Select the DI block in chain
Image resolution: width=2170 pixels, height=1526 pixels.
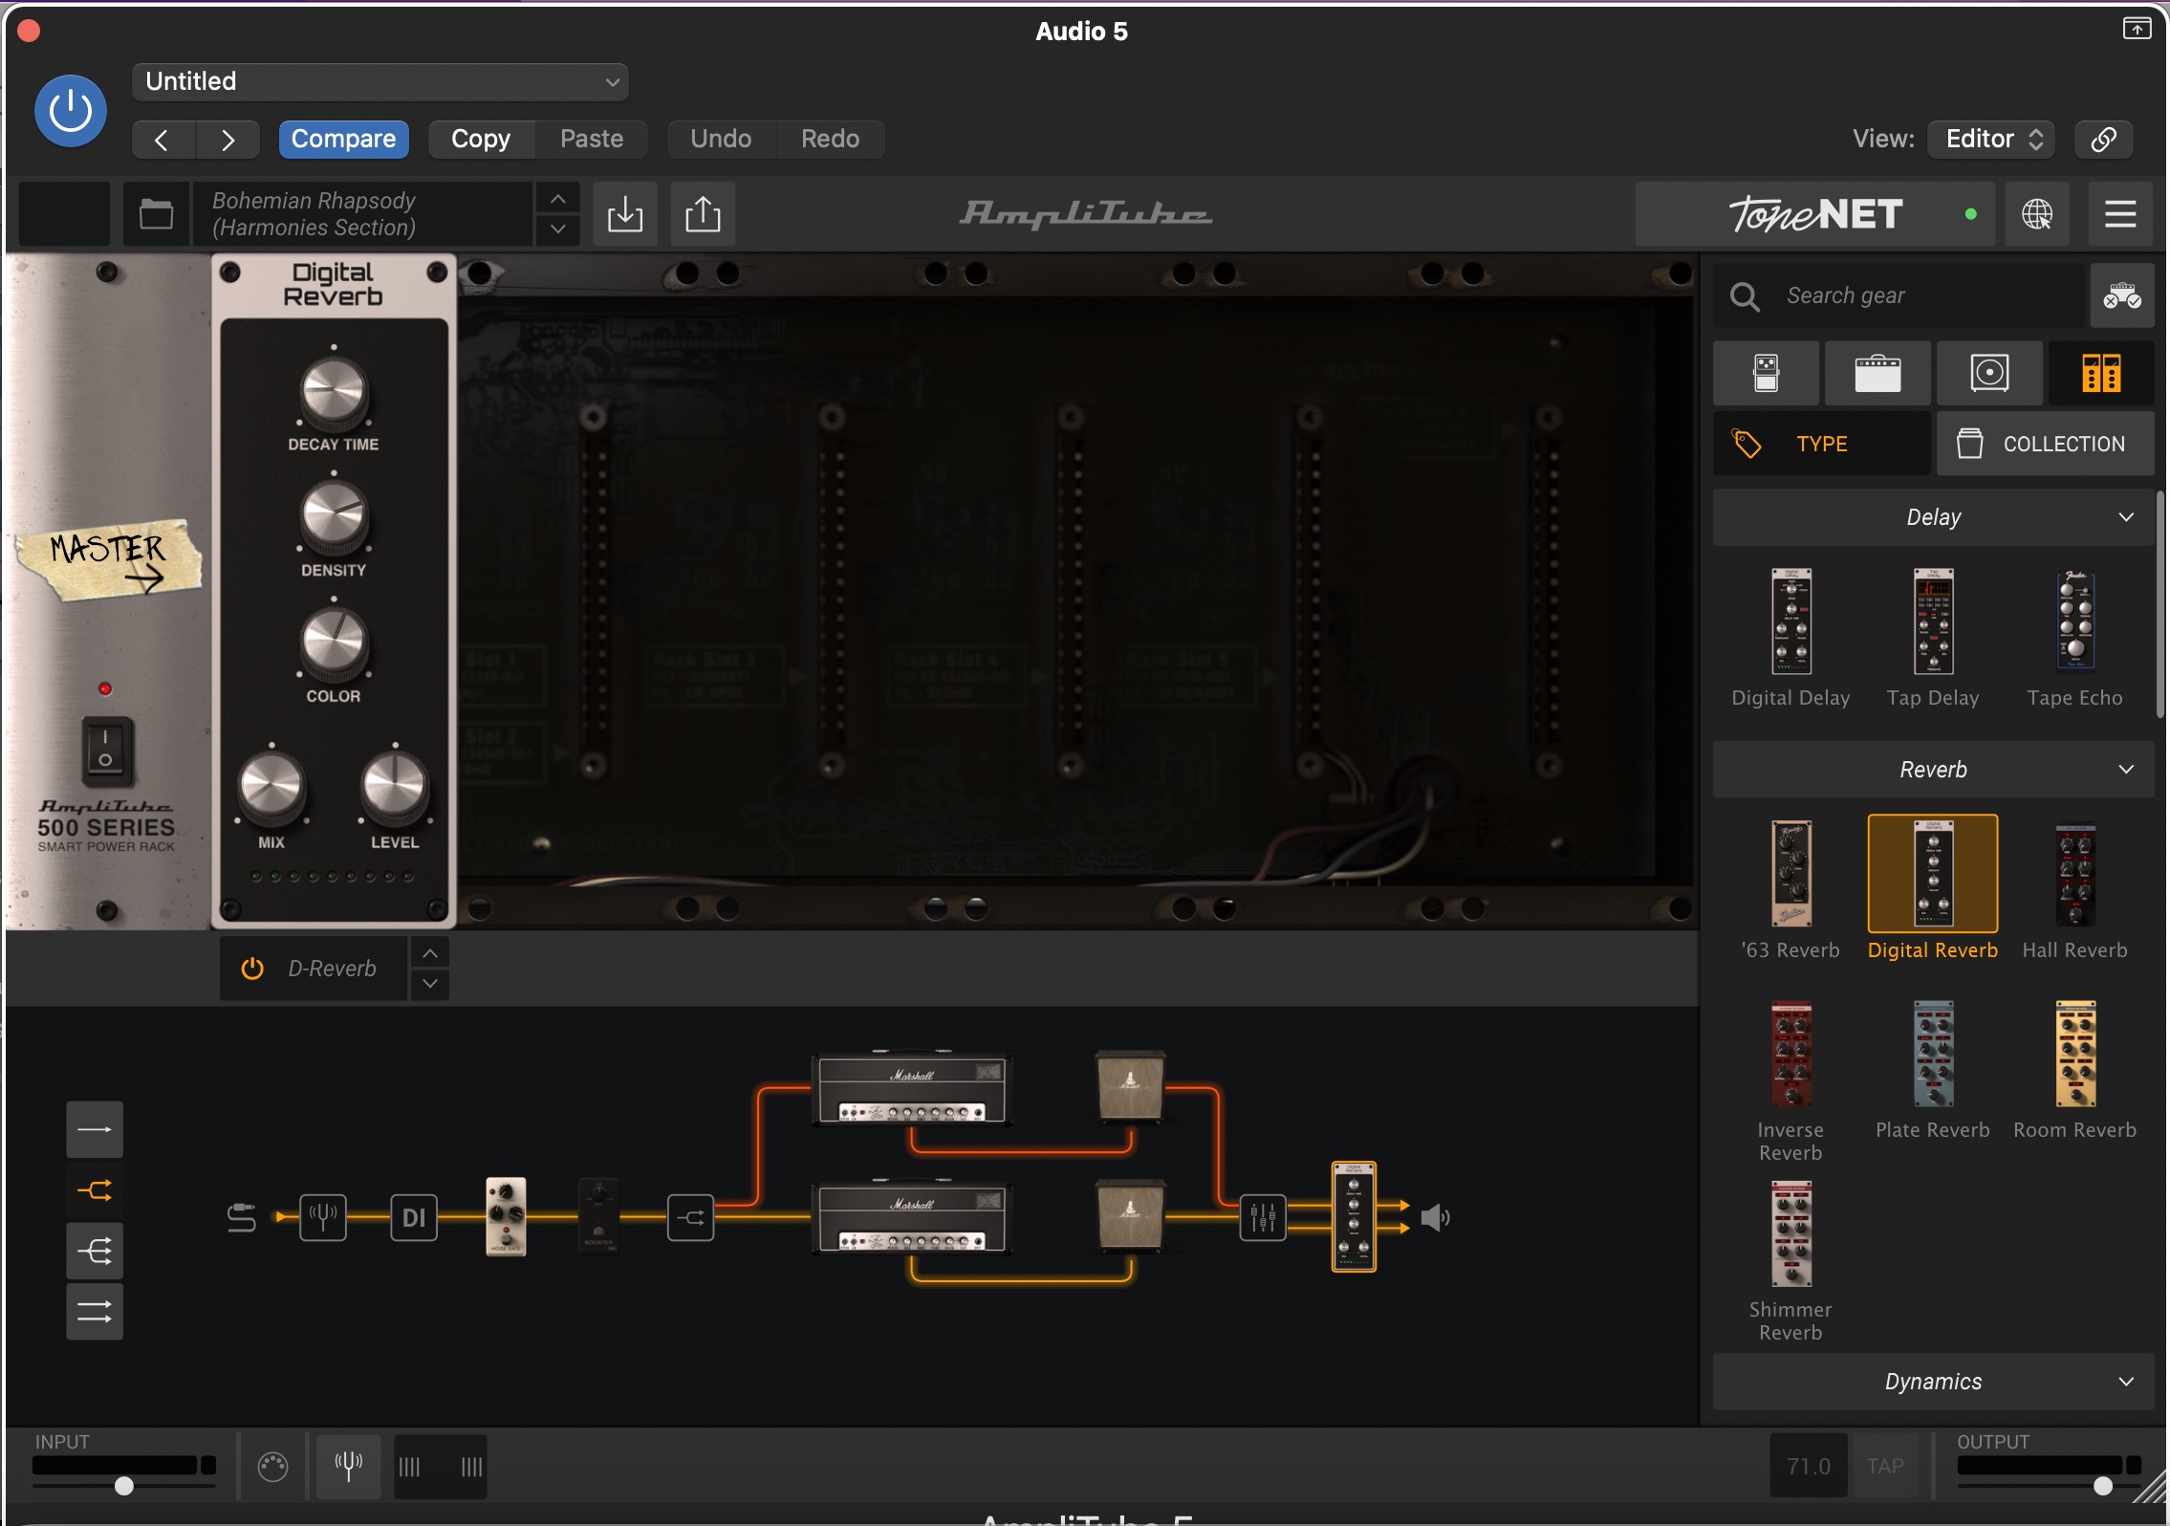click(x=414, y=1217)
